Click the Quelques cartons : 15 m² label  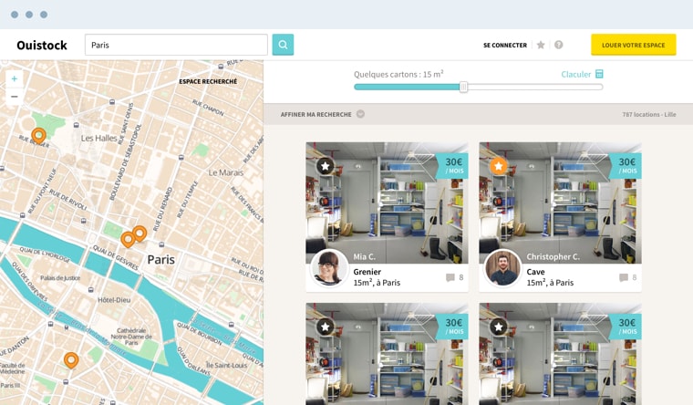398,74
